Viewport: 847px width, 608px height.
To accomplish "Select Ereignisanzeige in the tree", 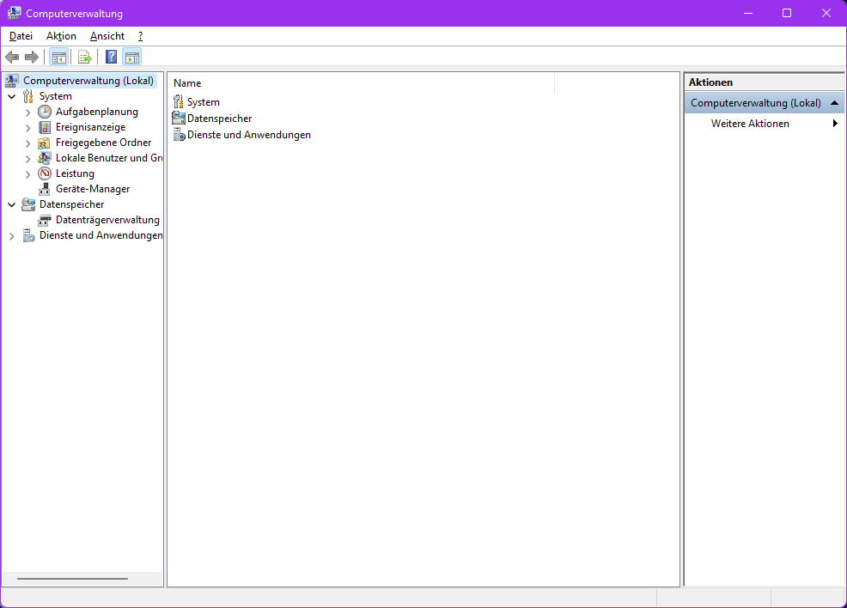I will pyautogui.click(x=91, y=127).
